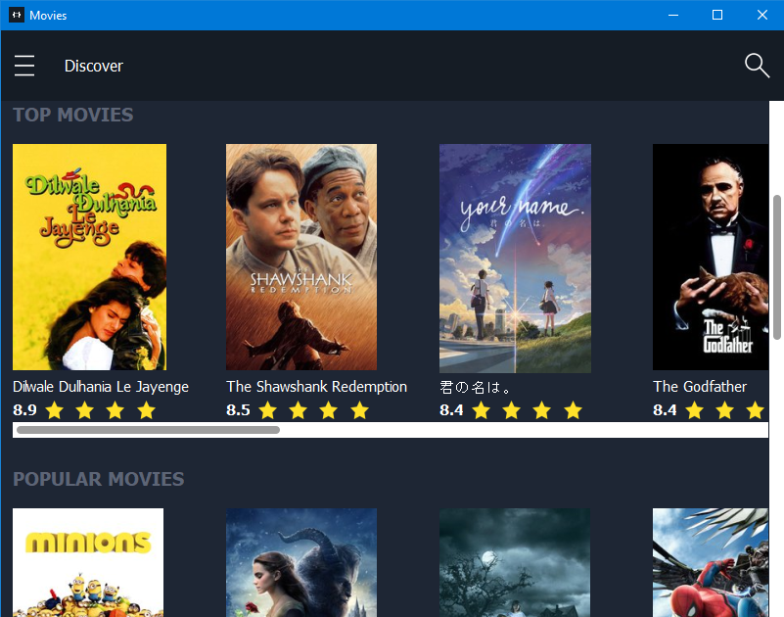The height and width of the screenshot is (617, 784).
Task: Click the Movies app icon in the title bar
Action: coord(17,15)
